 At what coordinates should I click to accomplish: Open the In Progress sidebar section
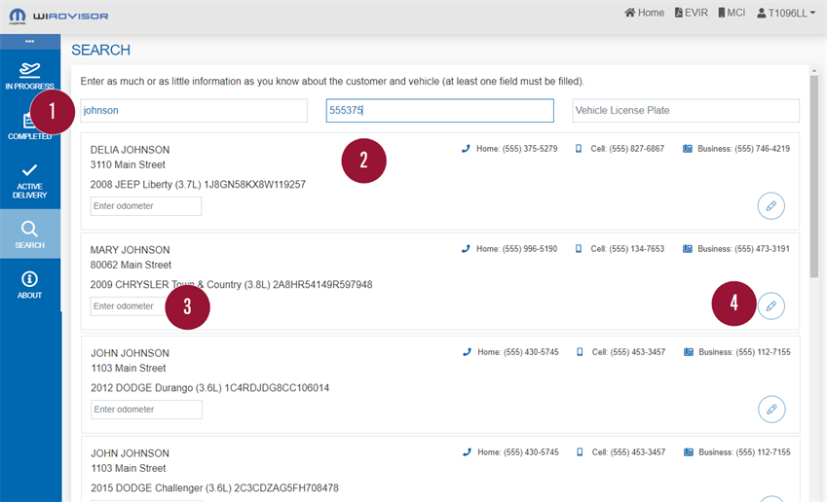pyautogui.click(x=29, y=75)
